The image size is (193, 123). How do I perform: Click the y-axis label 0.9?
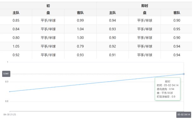click(x=7, y=82)
